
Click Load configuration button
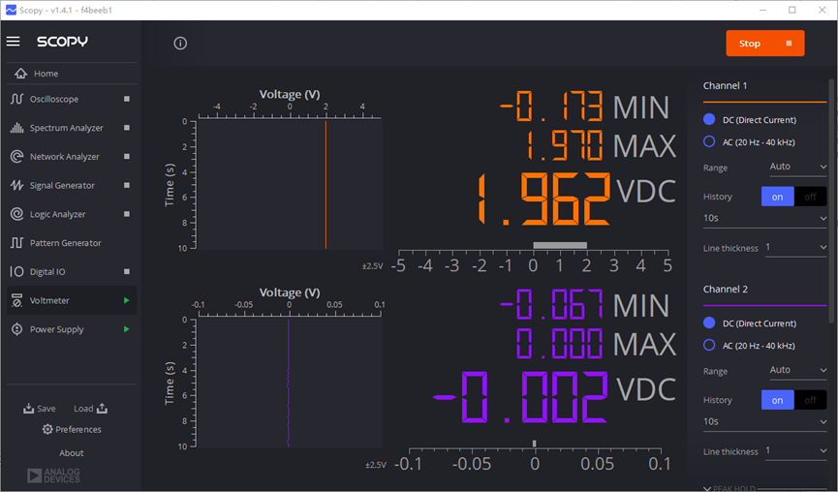click(x=91, y=409)
